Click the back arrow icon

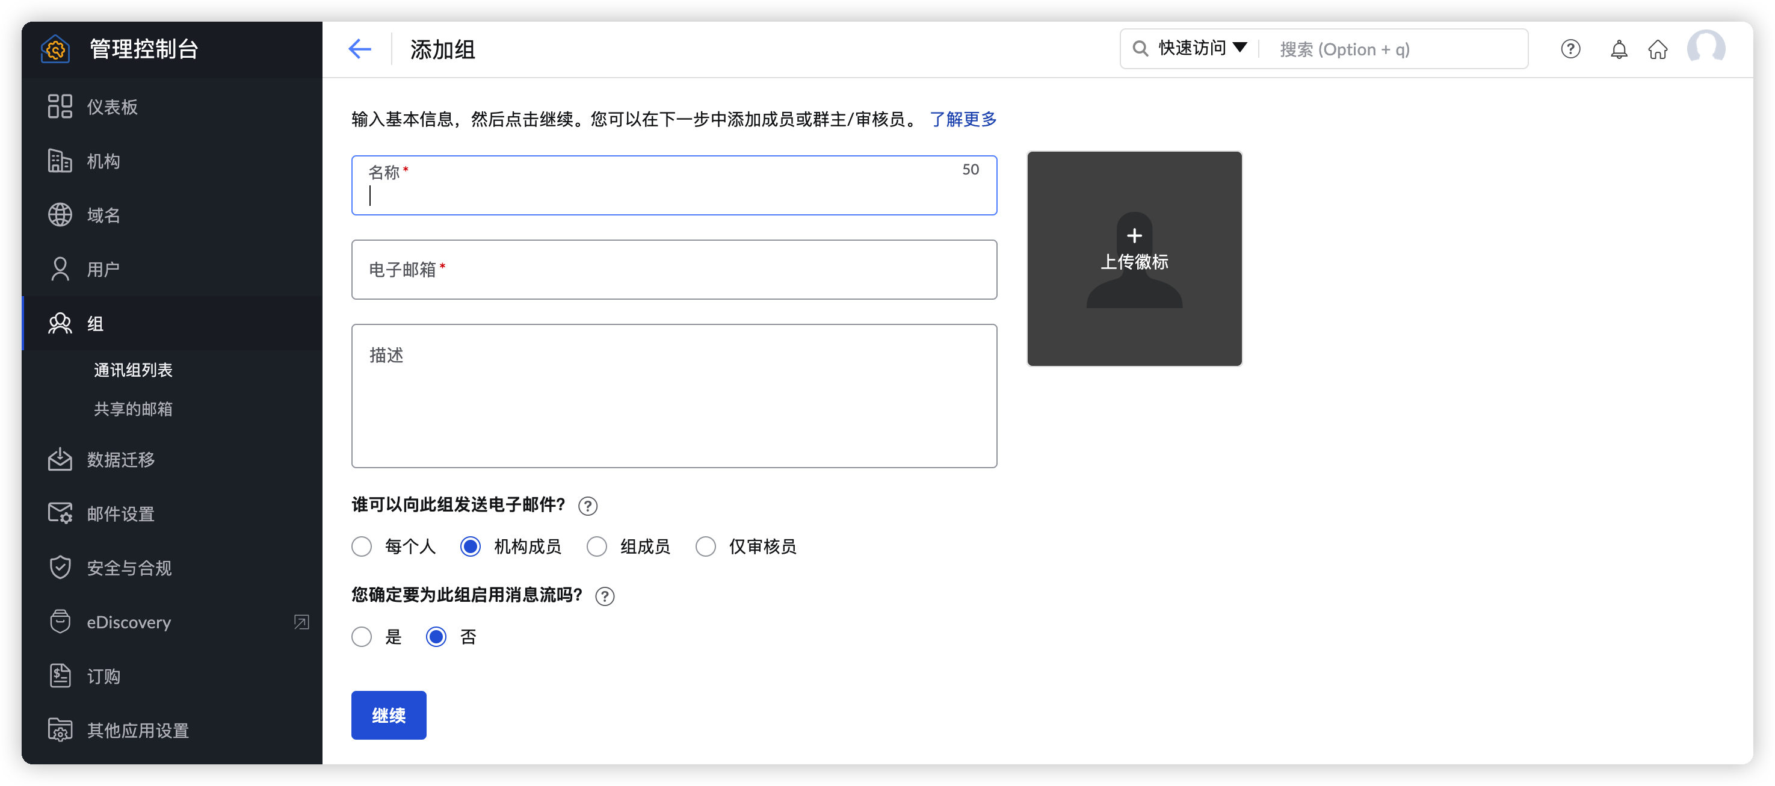[360, 49]
